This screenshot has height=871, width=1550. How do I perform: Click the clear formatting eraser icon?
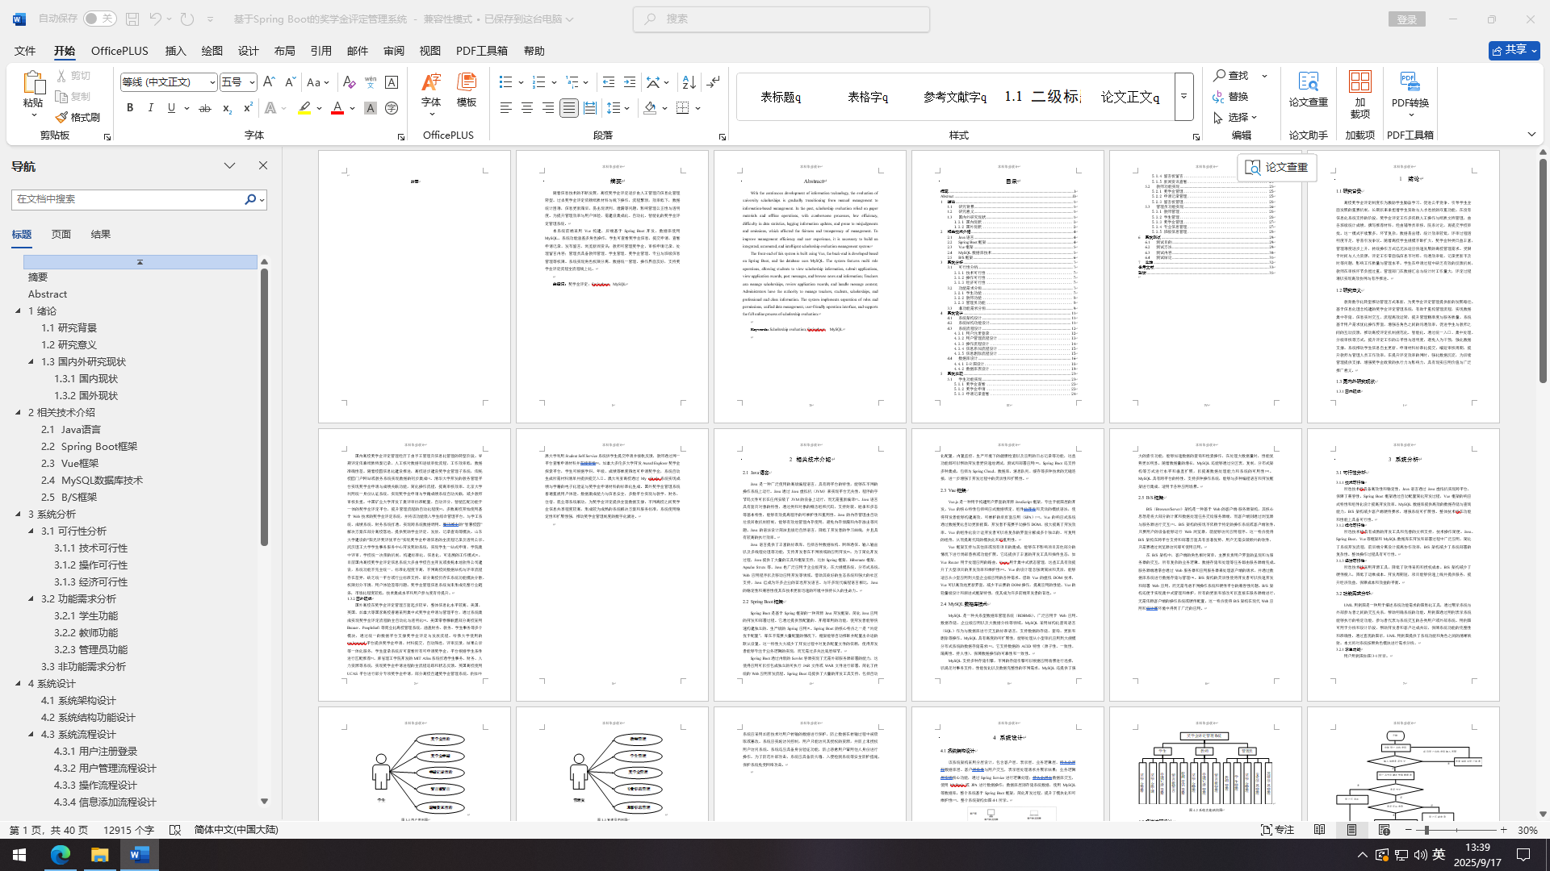pyautogui.click(x=349, y=82)
